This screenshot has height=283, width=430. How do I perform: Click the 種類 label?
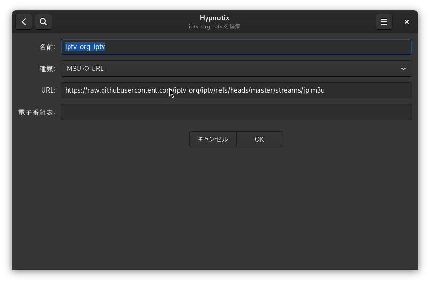tap(47, 69)
